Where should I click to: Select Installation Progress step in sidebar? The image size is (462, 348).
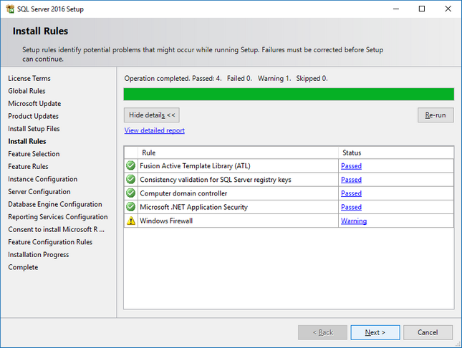pos(38,255)
